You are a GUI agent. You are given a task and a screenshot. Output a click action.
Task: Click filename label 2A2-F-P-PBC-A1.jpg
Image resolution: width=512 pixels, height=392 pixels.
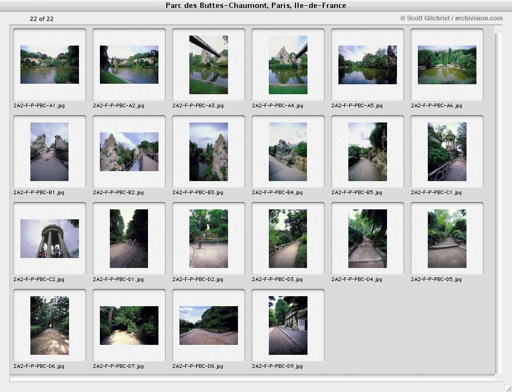click(x=39, y=106)
